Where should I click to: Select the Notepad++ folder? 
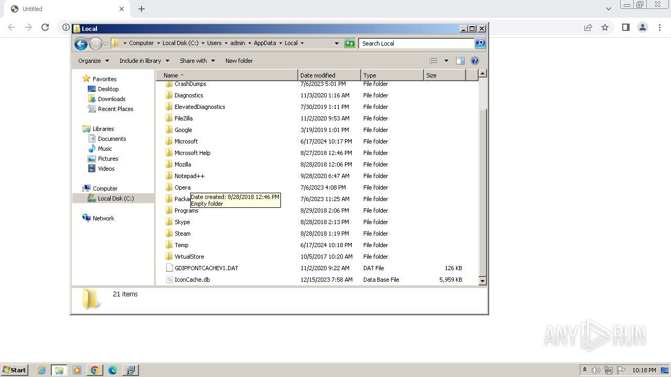click(x=189, y=176)
